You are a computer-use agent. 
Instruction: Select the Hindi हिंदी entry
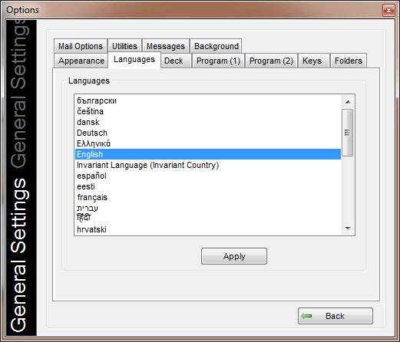[208, 218]
